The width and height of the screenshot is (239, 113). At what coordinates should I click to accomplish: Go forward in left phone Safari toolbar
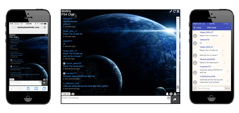pyautogui.click(x=20, y=88)
